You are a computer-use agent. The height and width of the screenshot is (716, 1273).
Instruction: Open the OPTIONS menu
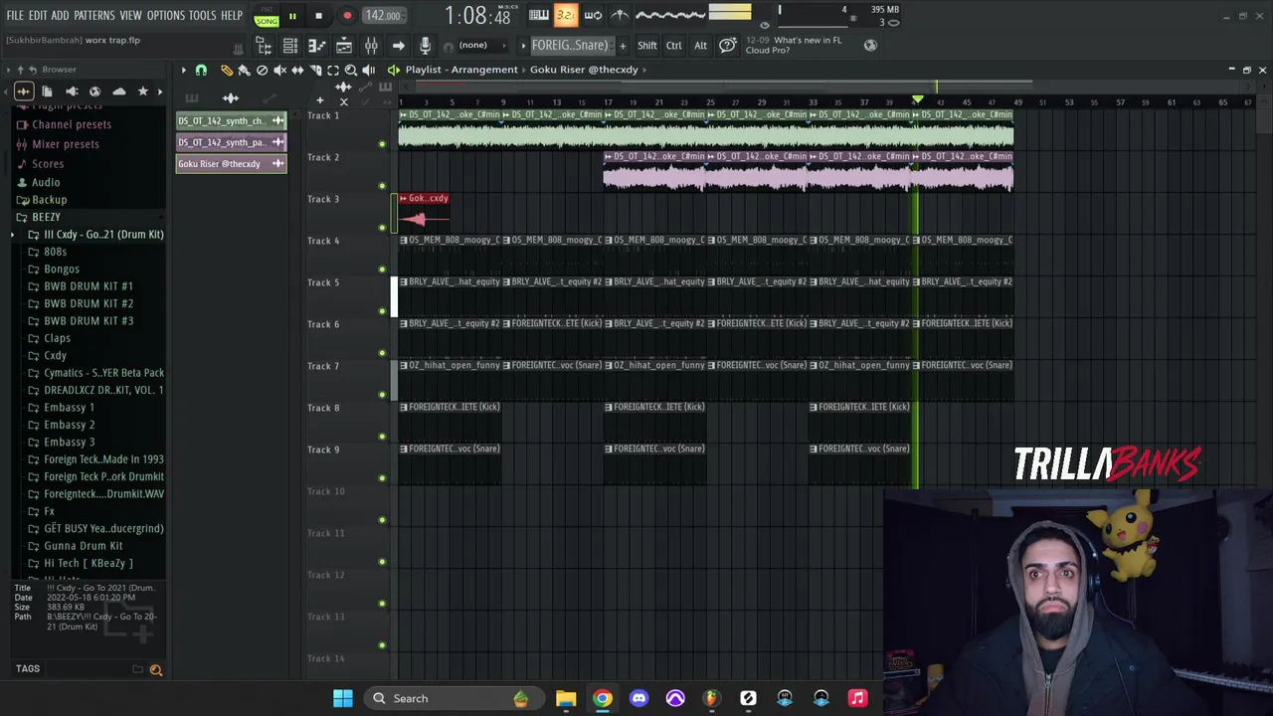pyautogui.click(x=166, y=16)
